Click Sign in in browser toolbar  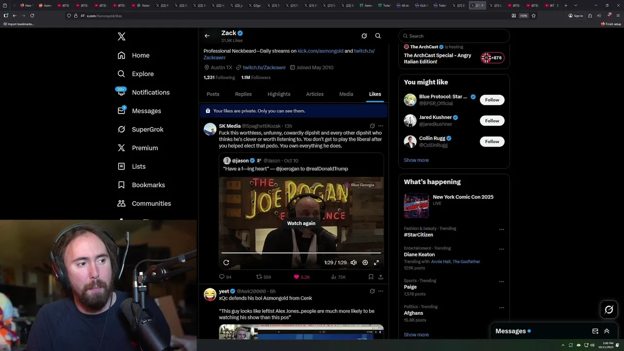point(576,16)
